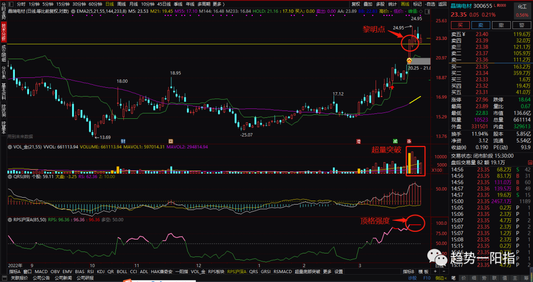Select the MACD indicator tab

click(x=41, y=272)
